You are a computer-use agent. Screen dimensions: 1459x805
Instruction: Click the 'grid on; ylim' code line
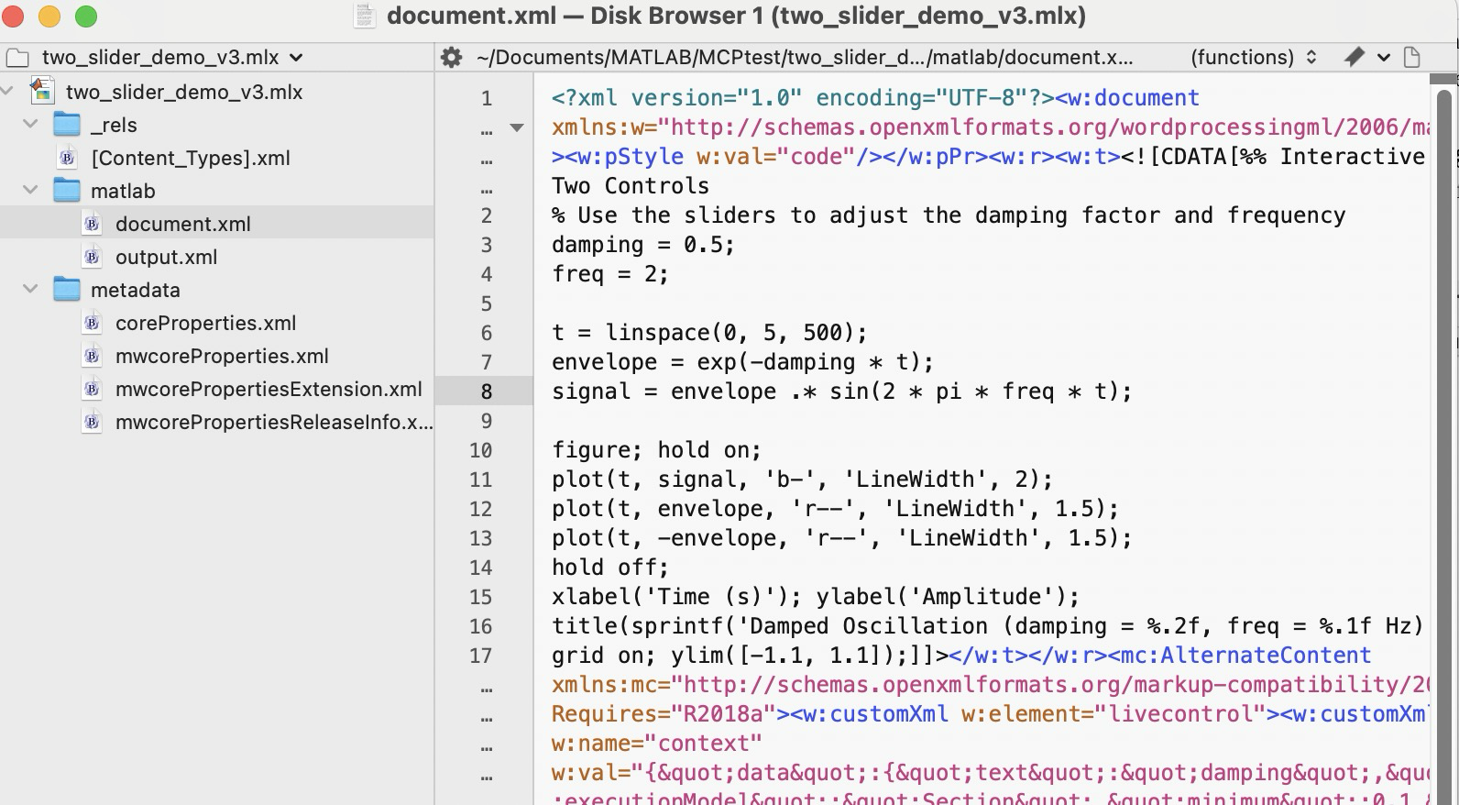pos(961,656)
